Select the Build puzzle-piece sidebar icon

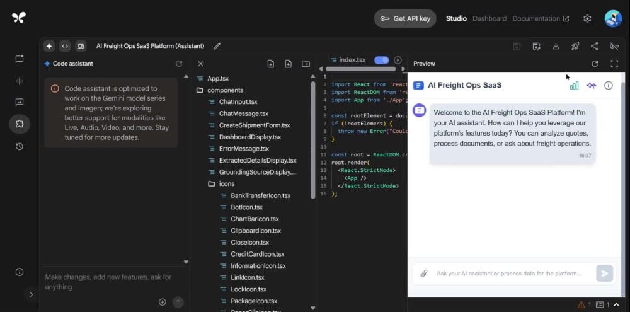click(x=20, y=124)
